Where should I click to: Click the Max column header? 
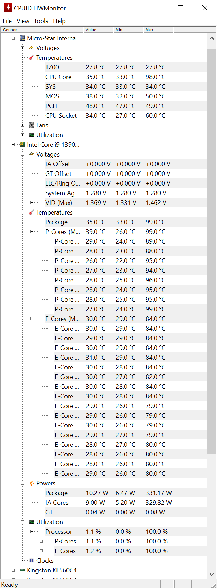click(x=158, y=30)
